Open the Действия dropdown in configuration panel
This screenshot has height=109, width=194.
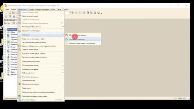click(x=8, y=23)
